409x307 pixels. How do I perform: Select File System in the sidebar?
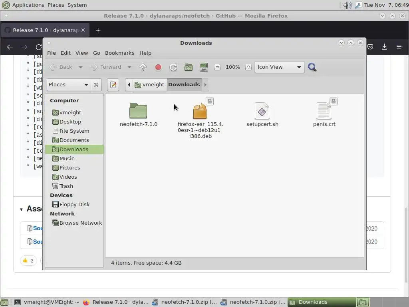click(74, 131)
